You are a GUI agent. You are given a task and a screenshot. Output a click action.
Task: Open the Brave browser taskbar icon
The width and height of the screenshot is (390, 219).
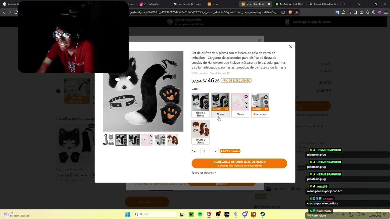click(x=209, y=214)
